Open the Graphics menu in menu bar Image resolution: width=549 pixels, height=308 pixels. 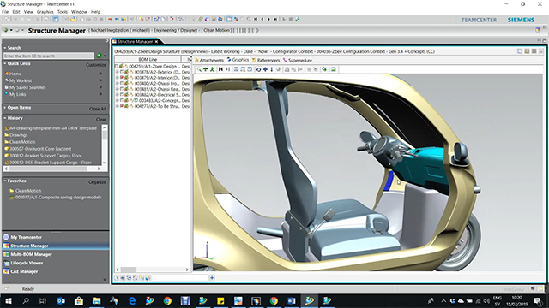tap(45, 12)
